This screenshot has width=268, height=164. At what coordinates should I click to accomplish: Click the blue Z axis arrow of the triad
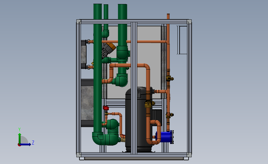26,144
